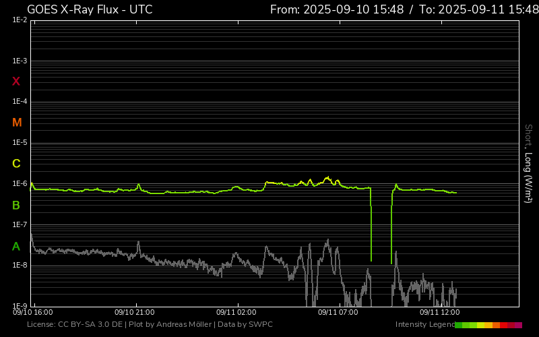Click the 1E-5 y-axis label
This screenshot has height=337, width=539.
click(20, 143)
